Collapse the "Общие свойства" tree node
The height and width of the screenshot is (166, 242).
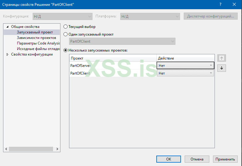point(7,27)
